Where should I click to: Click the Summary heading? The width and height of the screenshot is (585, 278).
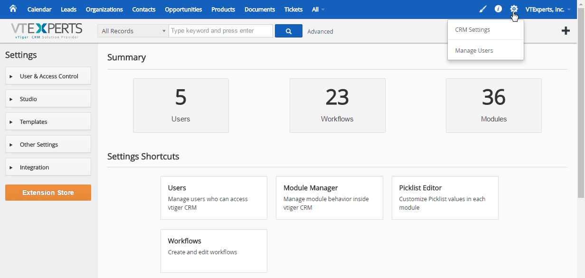(x=126, y=57)
